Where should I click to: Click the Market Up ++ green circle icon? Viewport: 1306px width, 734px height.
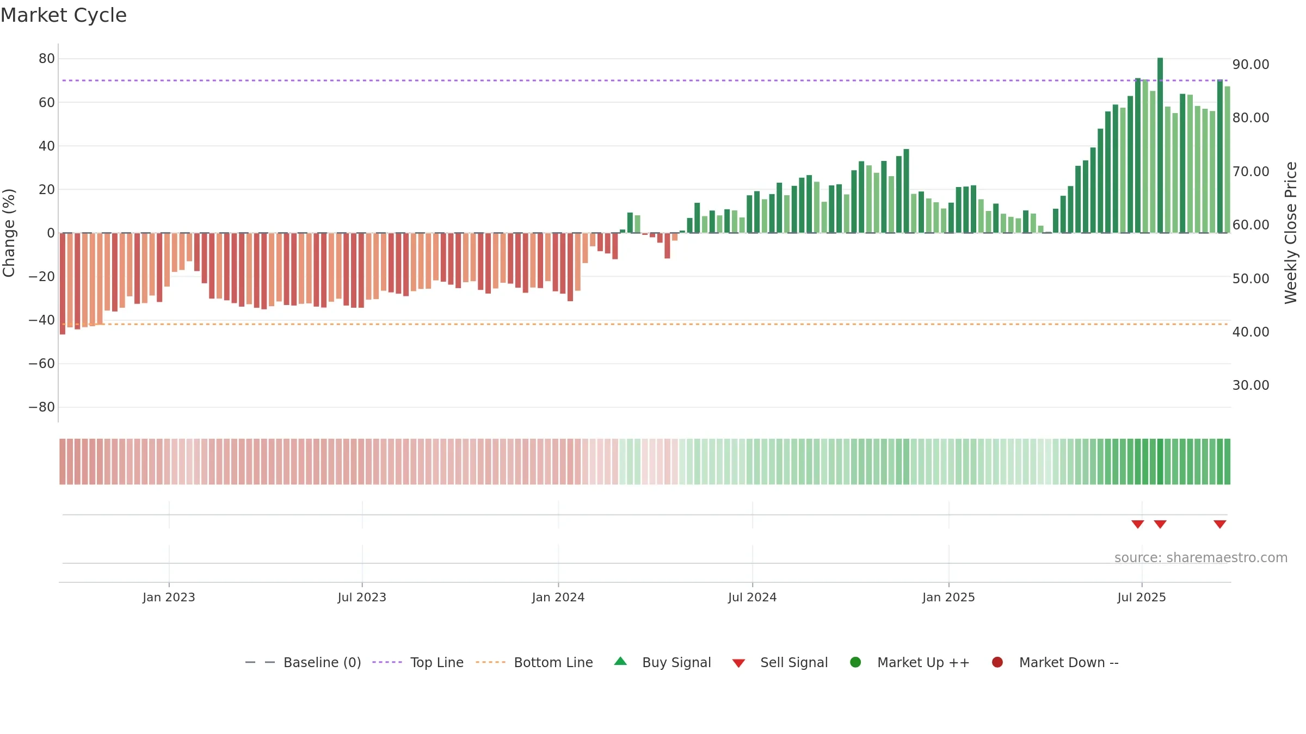tap(855, 662)
